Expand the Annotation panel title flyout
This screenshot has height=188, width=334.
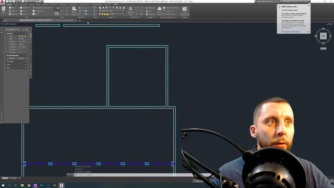pyautogui.click(x=135, y=17)
